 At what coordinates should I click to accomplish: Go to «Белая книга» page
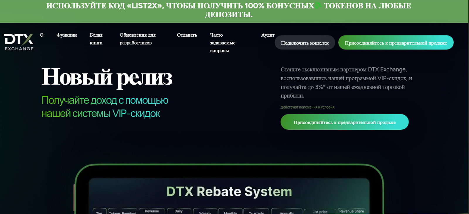tap(96, 39)
